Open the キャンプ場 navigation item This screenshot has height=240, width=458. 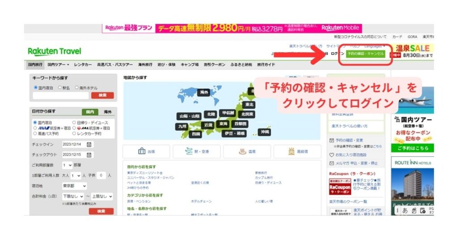[190, 65]
